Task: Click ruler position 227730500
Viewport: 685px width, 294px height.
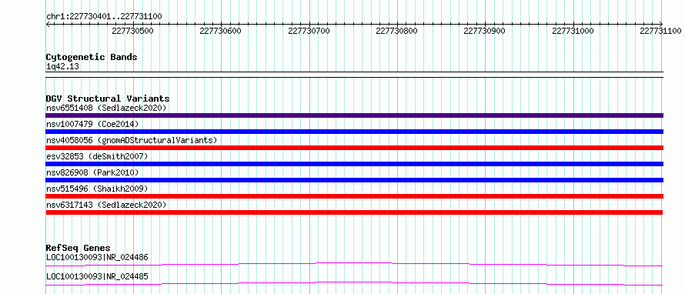Action: 133,31
